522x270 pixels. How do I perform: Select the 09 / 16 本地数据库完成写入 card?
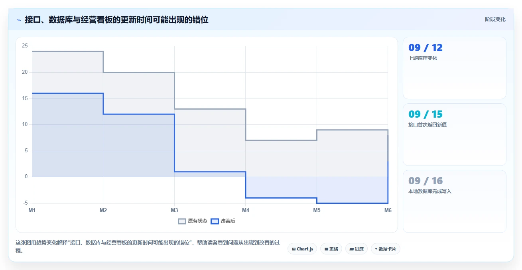(x=455, y=201)
